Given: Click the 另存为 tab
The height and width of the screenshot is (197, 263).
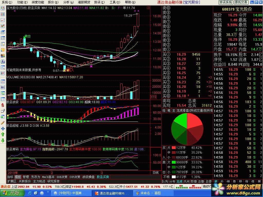Looking at the screenshot, I should [x=35, y=177].
